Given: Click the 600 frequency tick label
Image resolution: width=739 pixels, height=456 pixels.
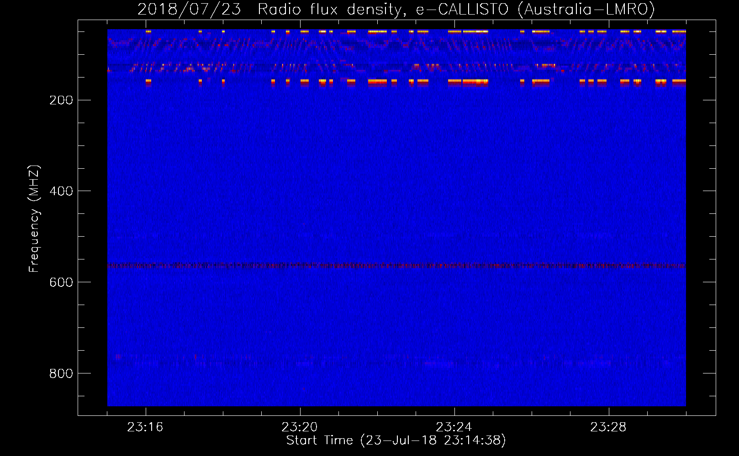Looking at the screenshot, I should pyautogui.click(x=61, y=282).
